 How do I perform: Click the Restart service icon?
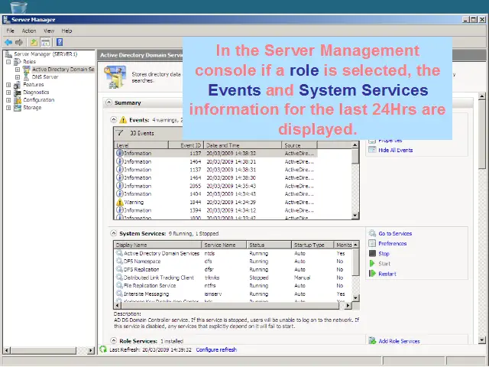coord(372,274)
